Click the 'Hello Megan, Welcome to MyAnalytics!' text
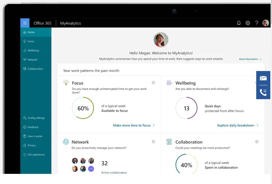272x184 pixels. (161, 53)
